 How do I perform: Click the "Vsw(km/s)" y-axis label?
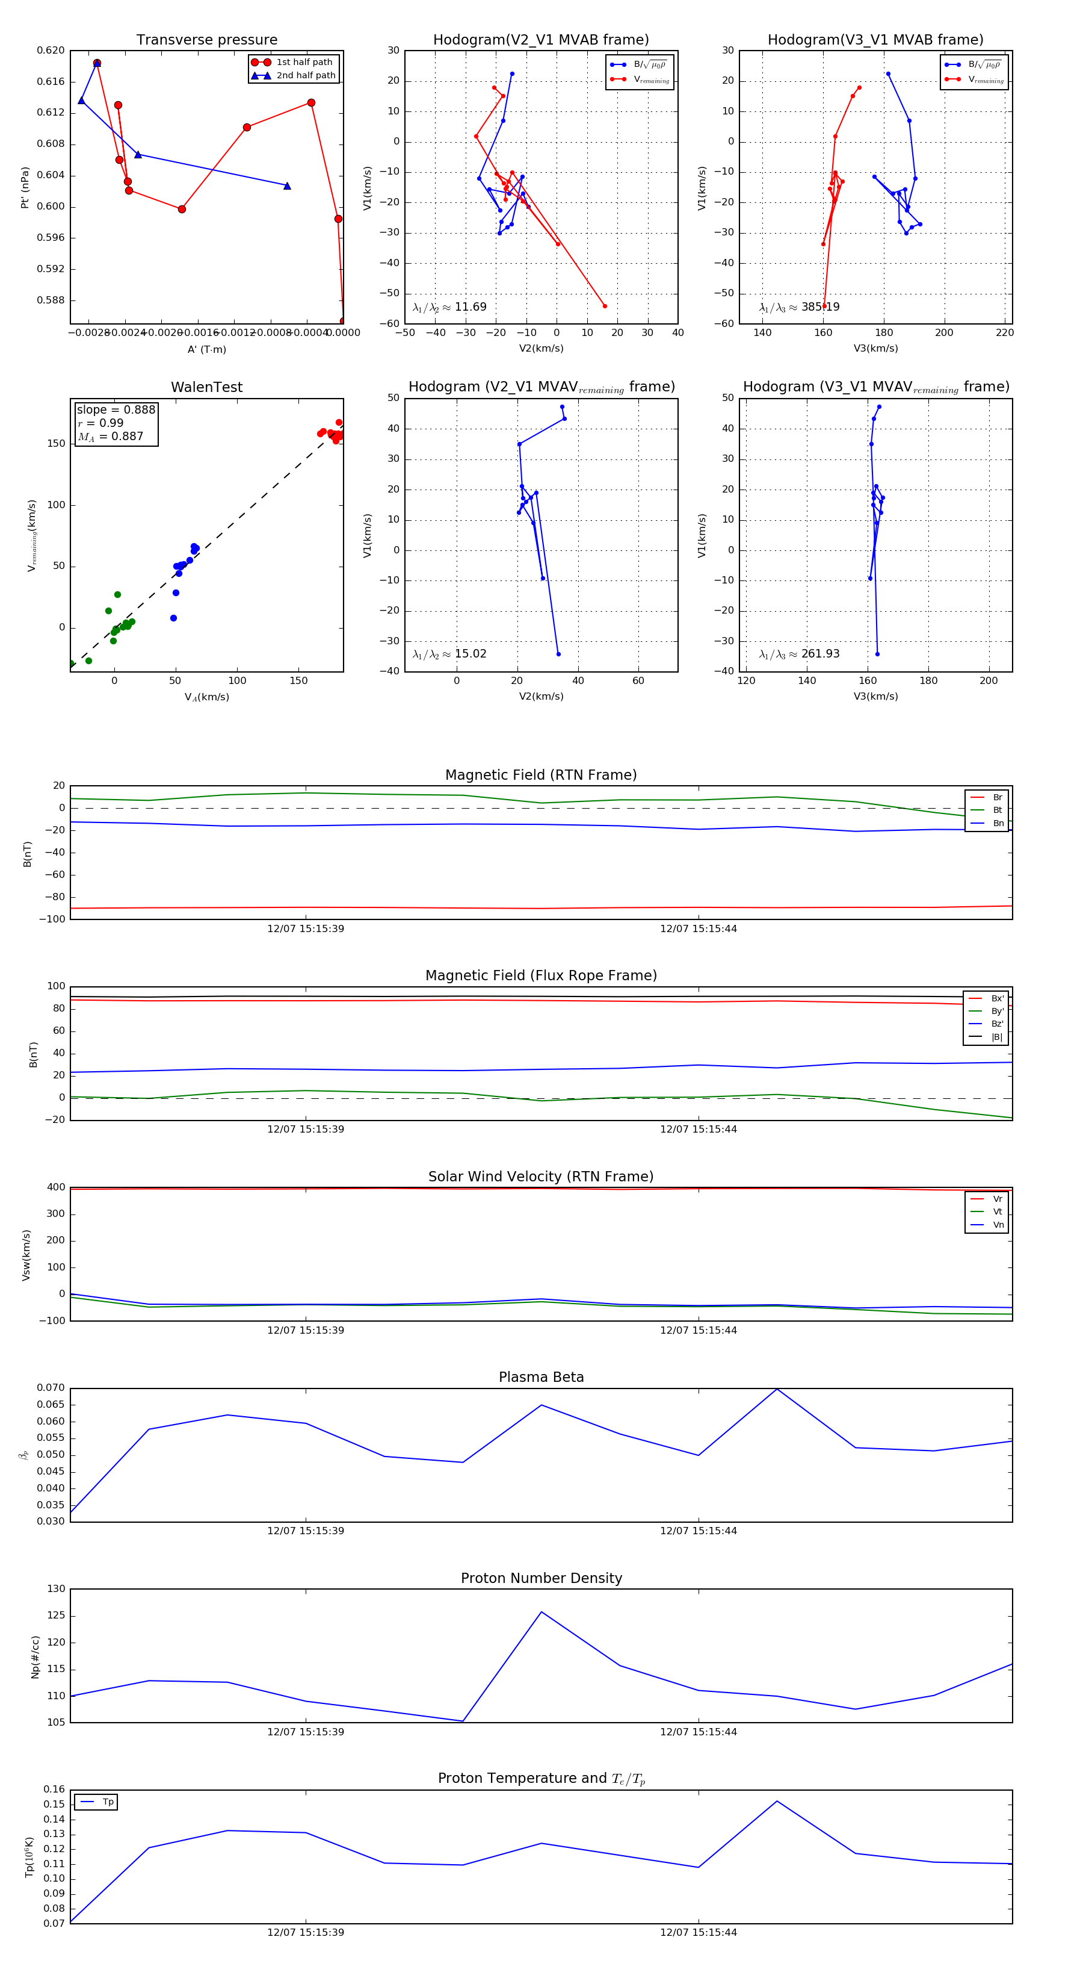(x=26, y=1255)
